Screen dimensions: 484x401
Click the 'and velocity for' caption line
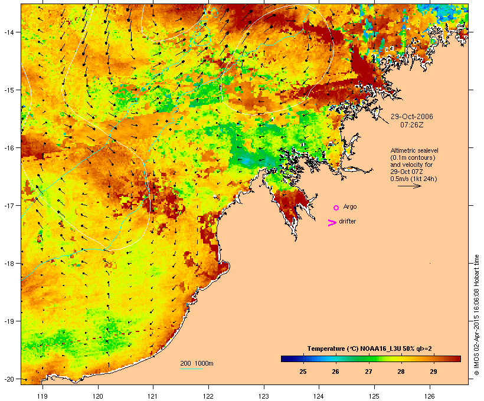point(411,165)
